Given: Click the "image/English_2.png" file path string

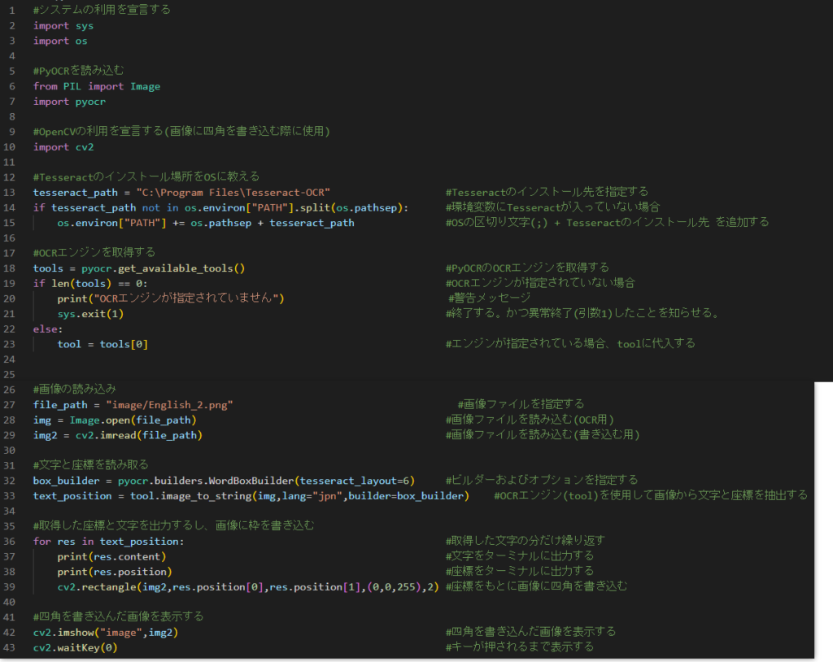Looking at the screenshot, I should [169, 405].
